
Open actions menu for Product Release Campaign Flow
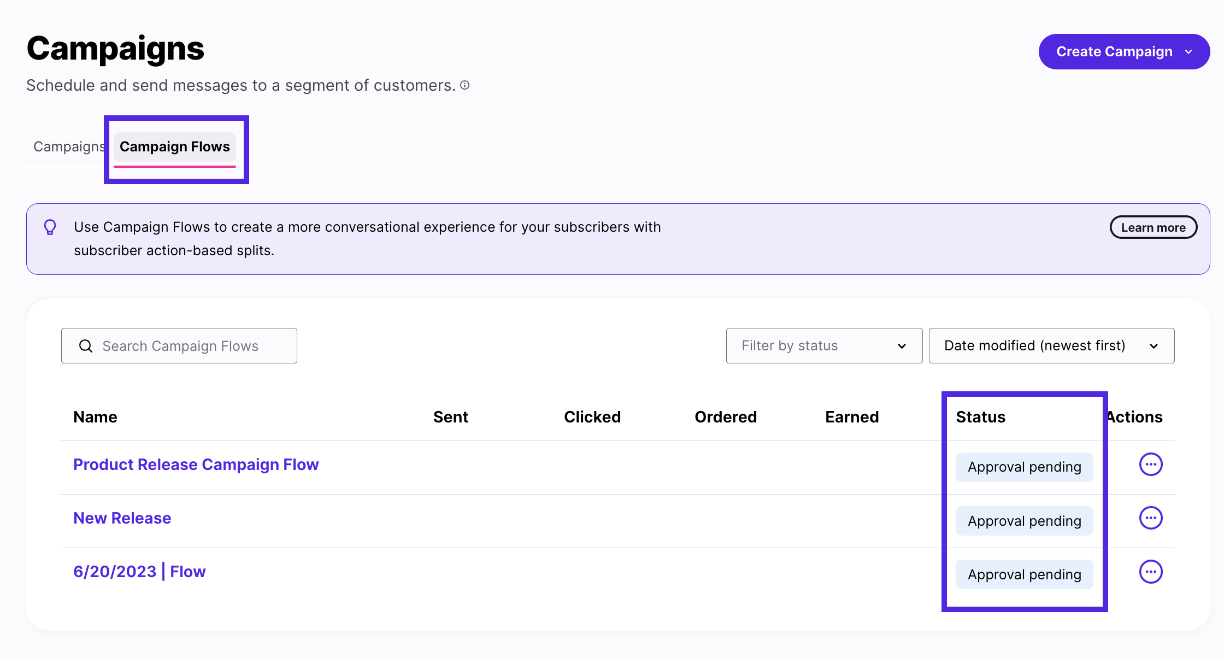[x=1151, y=464]
